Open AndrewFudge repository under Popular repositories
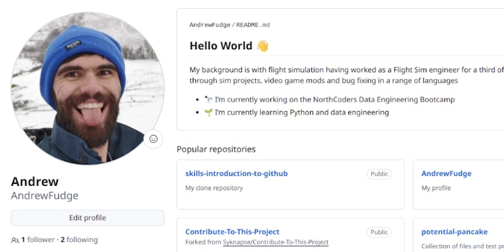Viewport: 504px width, 252px height. 446,174
